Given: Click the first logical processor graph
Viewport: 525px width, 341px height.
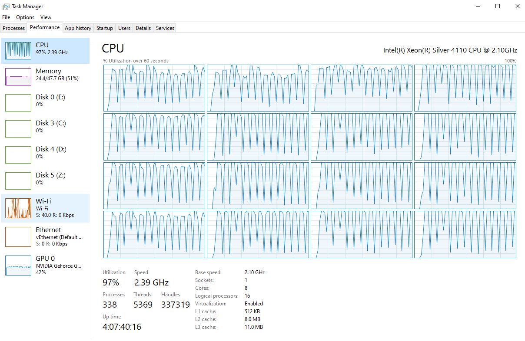Looking at the screenshot, I should (154, 88).
